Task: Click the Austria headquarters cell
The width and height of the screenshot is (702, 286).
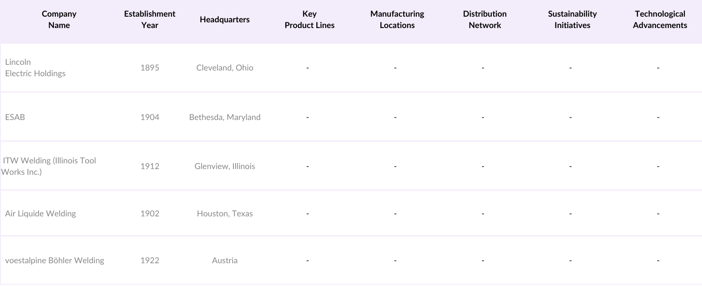Action: pyautogui.click(x=225, y=261)
